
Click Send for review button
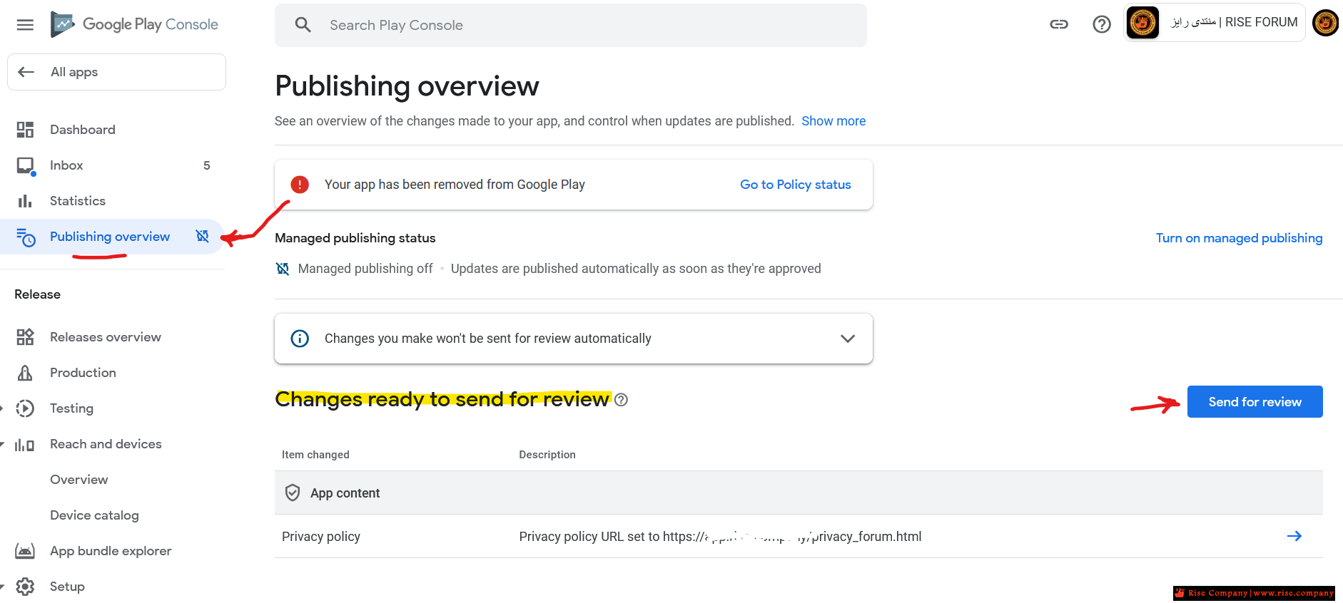(1255, 402)
